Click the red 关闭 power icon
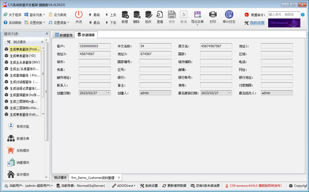309x192 pixels. pyautogui.click(x=79, y=15)
